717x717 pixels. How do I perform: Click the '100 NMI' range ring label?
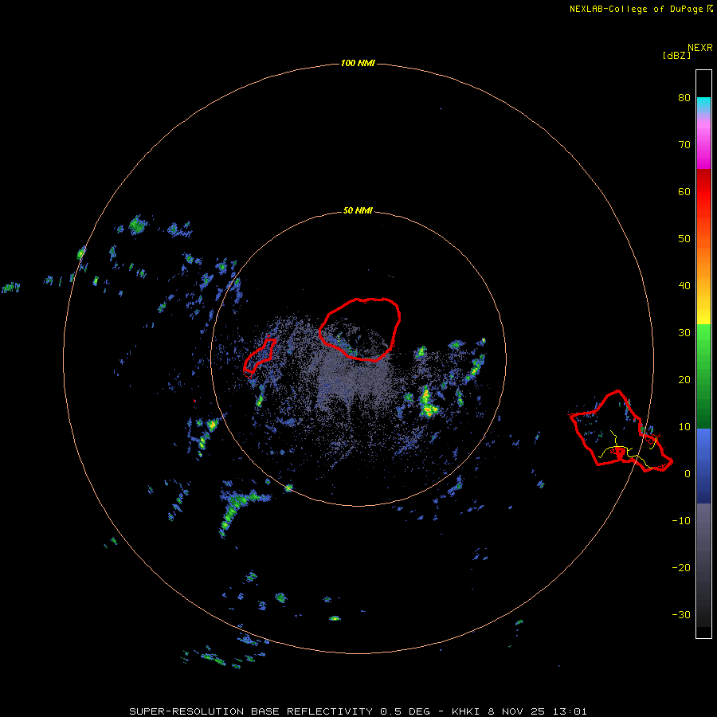click(358, 63)
